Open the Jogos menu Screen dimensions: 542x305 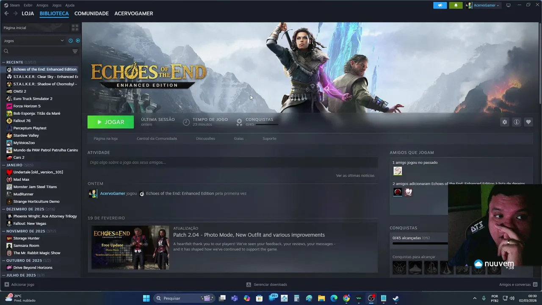[x=57, y=5]
